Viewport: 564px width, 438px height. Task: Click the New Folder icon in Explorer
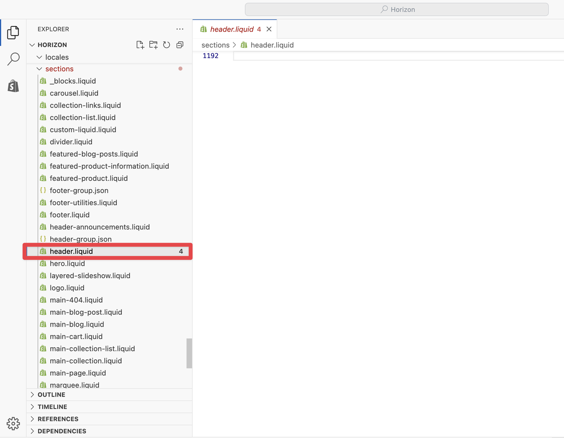coord(153,44)
